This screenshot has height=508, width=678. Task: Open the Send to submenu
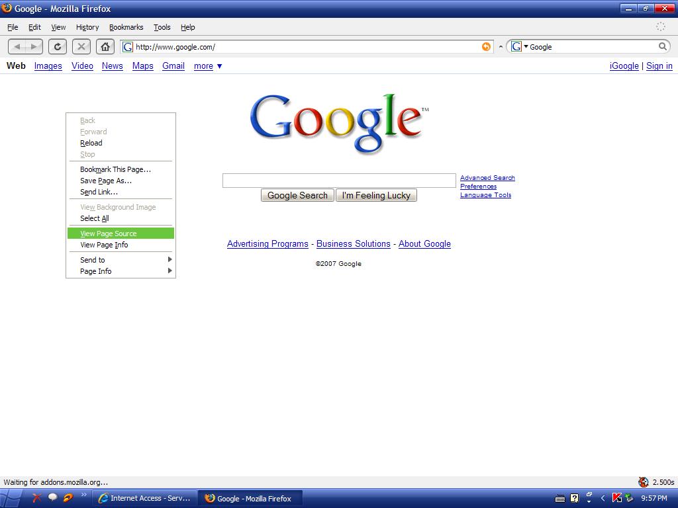pyautogui.click(x=121, y=259)
